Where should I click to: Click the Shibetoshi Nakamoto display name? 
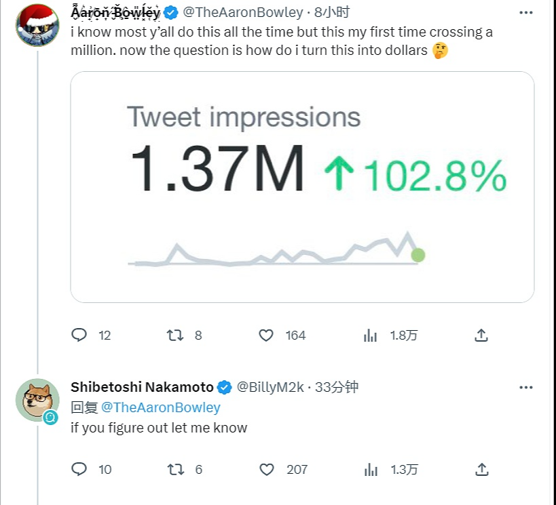click(141, 387)
